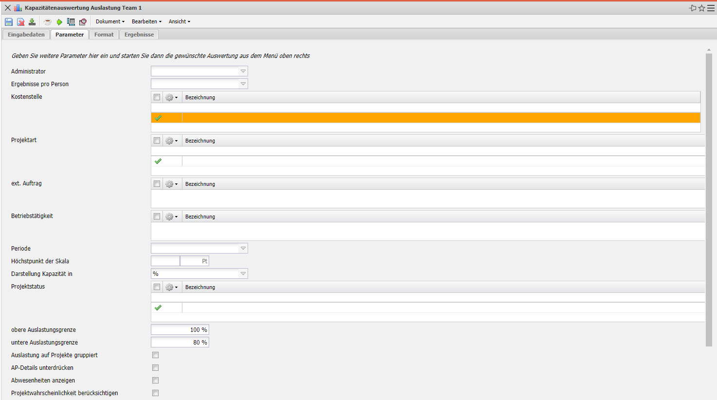Click the bar chart icon beside the title

pos(18,8)
